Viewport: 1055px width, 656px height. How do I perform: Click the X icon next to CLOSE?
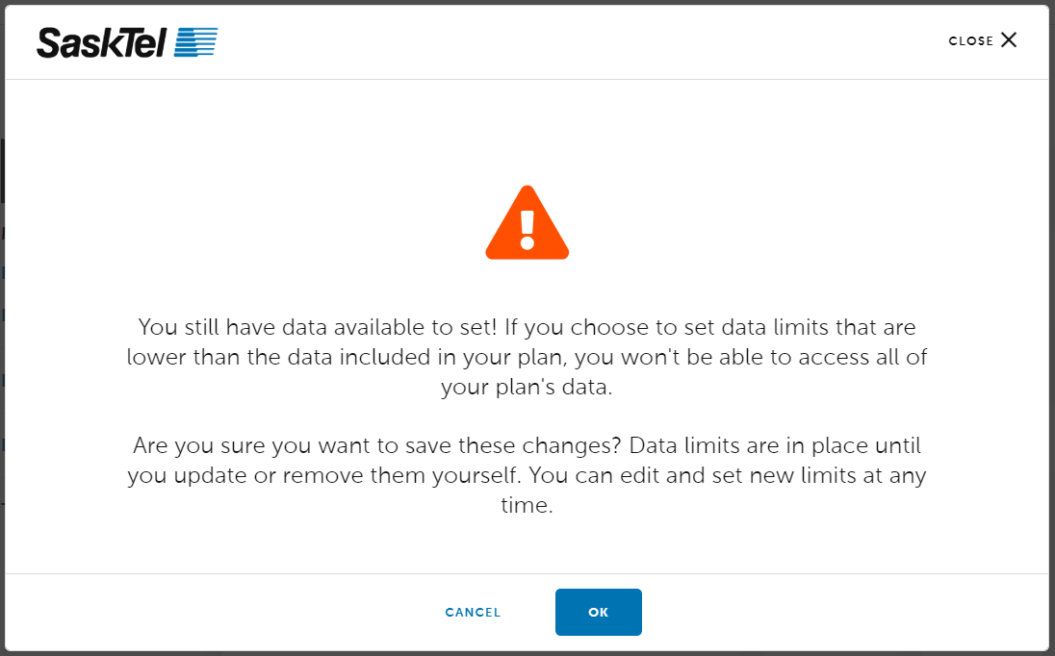tap(1008, 39)
